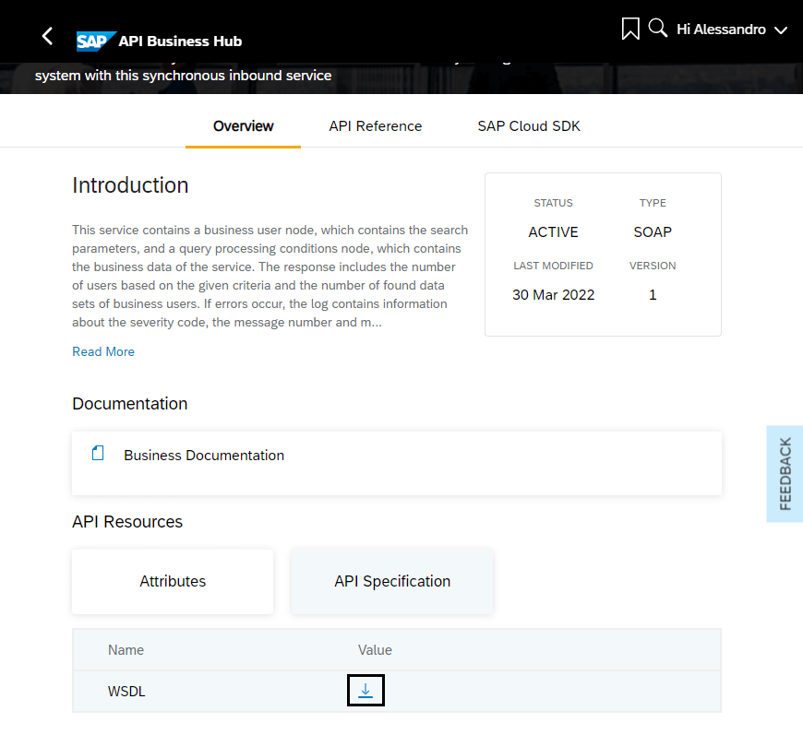The width and height of the screenshot is (803, 735).
Task: Switch to the API Reference tab
Action: [x=376, y=126]
